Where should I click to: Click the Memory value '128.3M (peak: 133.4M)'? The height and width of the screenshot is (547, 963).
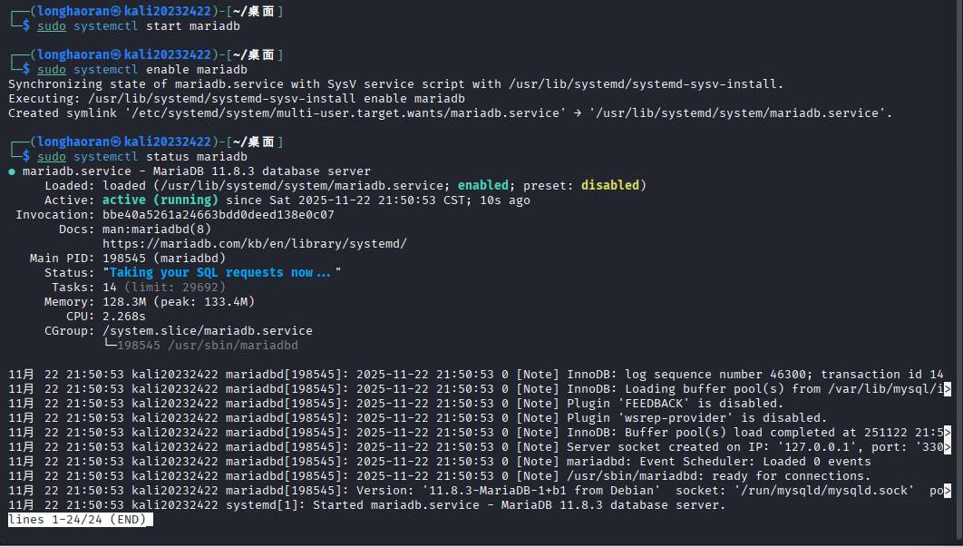click(179, 302)
